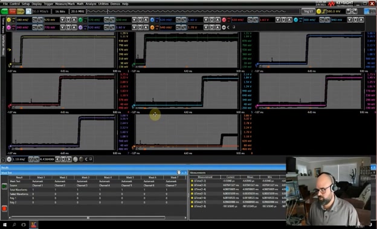
Task: Toggle blue channel 3 on or off
Action: (152, 20)
